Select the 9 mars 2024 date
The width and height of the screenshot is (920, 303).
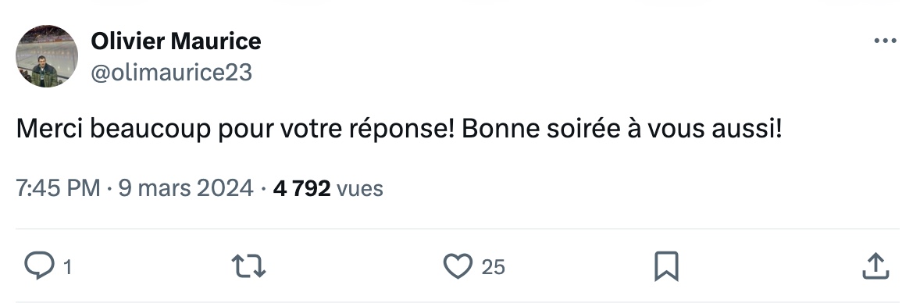(186, 188)
